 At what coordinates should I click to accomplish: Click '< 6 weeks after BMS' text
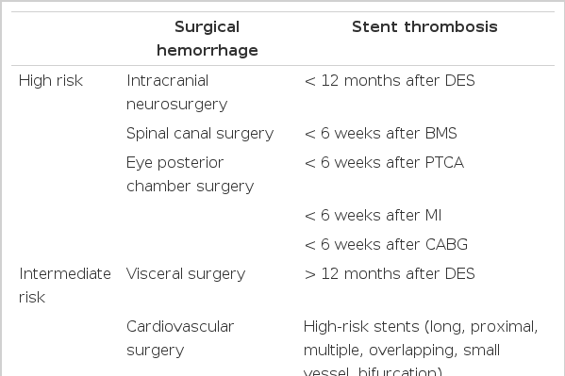pyautogui.click(x=380, y=134)
